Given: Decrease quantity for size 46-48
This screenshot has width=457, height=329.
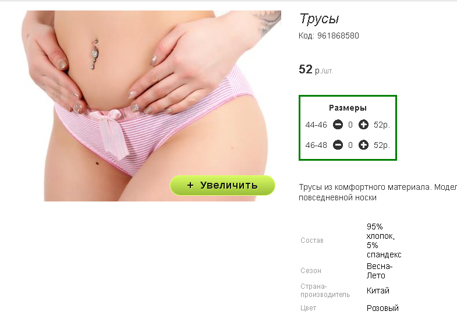Looking at the screenshot, I should click(x=338, y=145).
